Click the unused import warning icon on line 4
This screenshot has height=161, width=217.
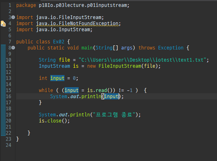(x=3, y=24)
